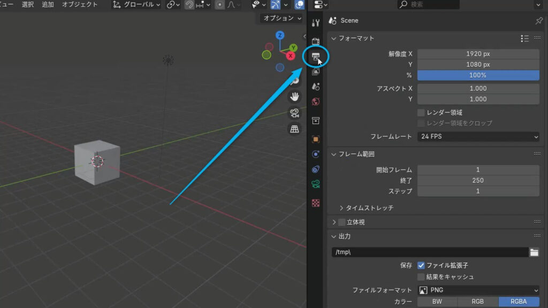Open the Output properties tab
Viewport: 548px width, 308px height.
pos(316,57)
